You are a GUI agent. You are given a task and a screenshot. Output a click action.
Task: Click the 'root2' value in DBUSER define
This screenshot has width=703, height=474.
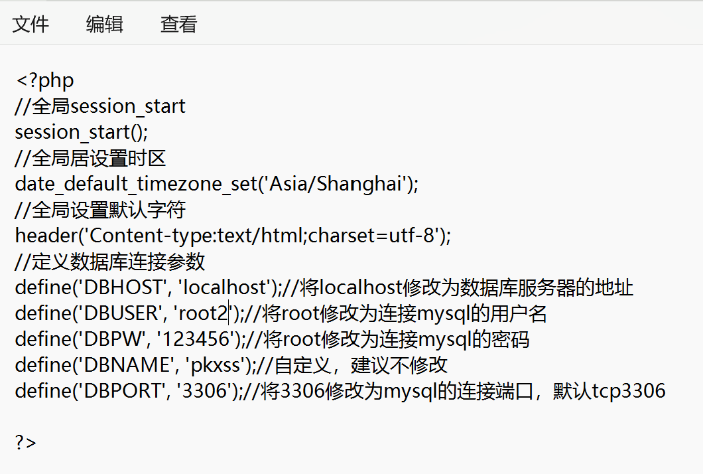[x=202, y=313]
